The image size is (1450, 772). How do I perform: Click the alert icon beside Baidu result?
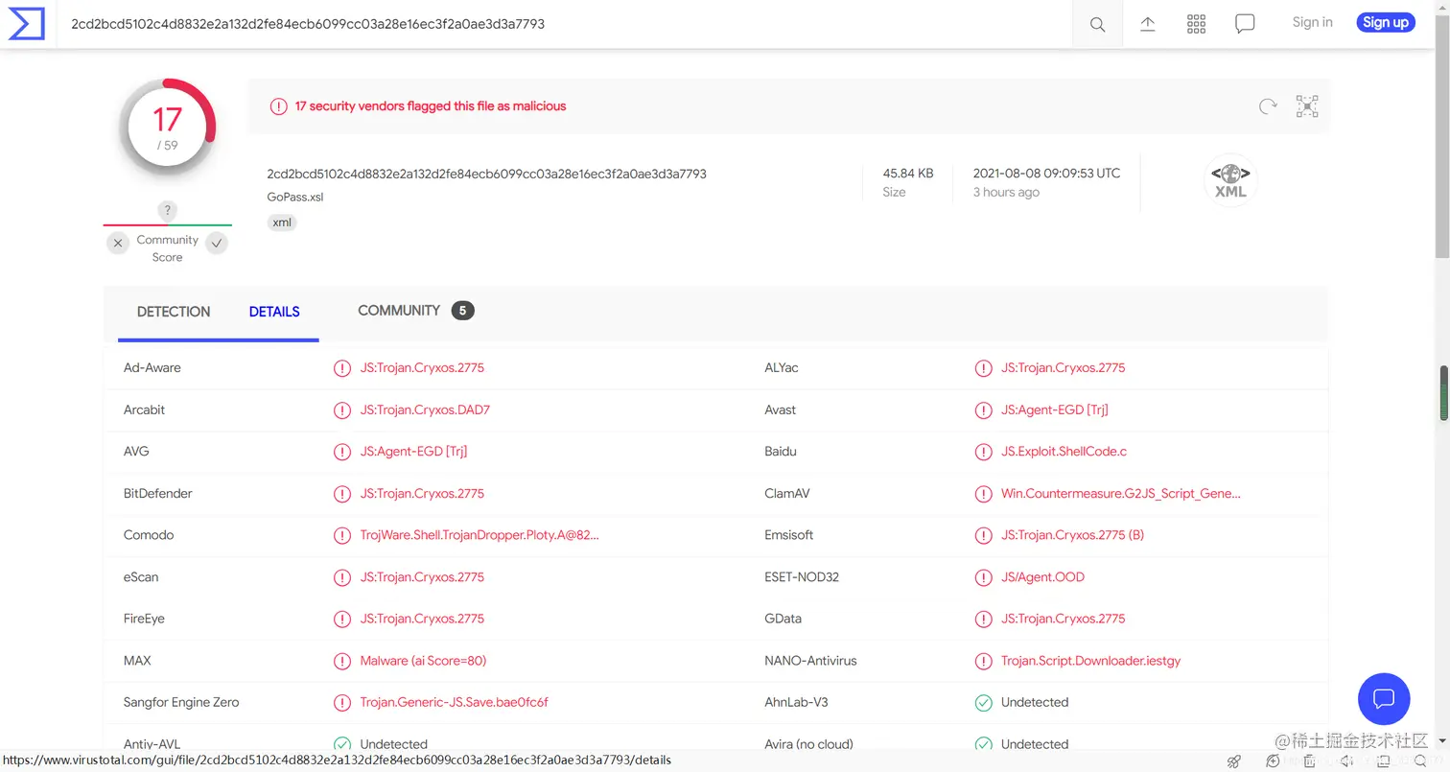point(983,452)
